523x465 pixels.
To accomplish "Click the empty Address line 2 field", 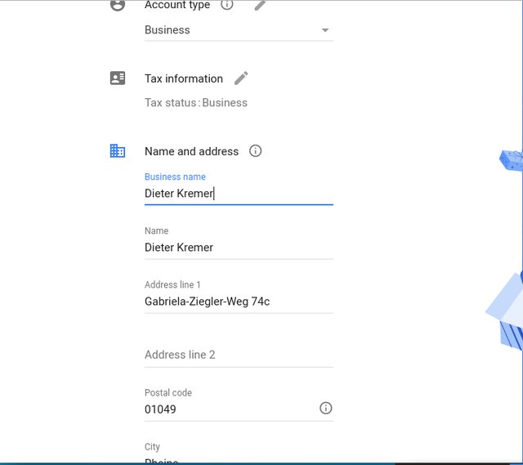I will pyautogui.click(x=237, y=355).
